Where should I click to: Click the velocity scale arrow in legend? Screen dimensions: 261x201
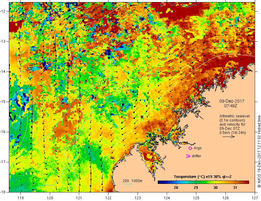[x=229, y=137]
